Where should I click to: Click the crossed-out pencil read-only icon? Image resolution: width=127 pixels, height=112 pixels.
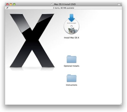point(7,8)
